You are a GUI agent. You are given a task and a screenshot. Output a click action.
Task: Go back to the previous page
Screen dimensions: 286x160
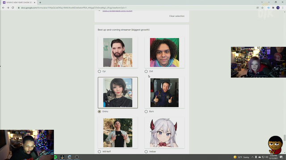pyautogui.click(x=3, y=8)
